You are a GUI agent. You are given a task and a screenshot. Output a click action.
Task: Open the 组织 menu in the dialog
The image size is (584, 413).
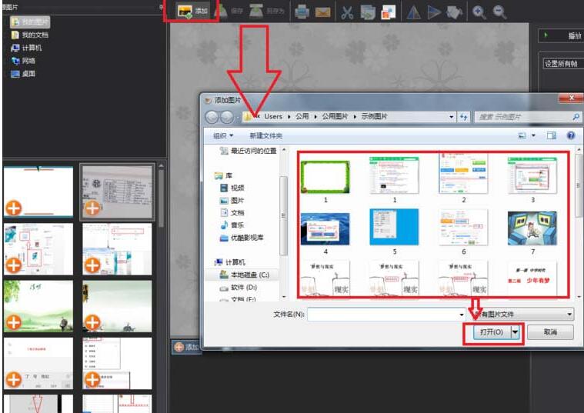223,135
